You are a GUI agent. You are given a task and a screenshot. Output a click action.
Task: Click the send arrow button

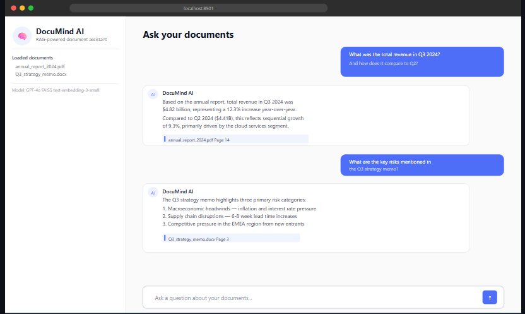pyautogui.click(x=490, y=297)
